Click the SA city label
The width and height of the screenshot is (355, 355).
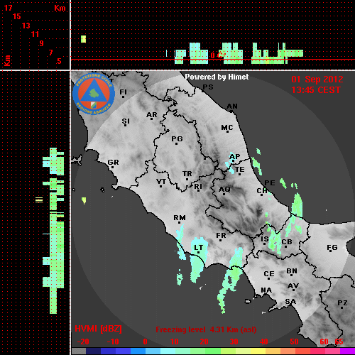tap(290, 302)
